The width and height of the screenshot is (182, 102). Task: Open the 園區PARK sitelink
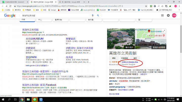[31, 57]
